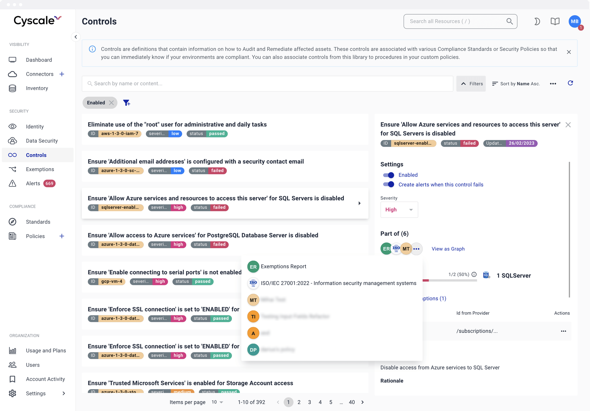
Task: View Exemptions from the sidebar
Action: point(40,169)
